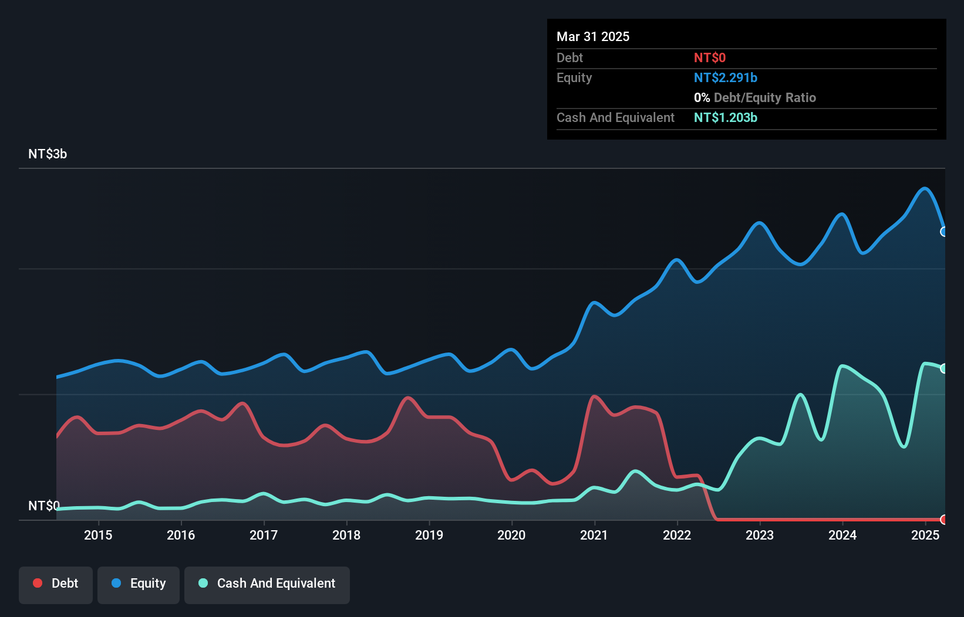Click the NT$2.291b equity value in tooltip
Viewport: 964px width, 617px height.
point(726,78)
